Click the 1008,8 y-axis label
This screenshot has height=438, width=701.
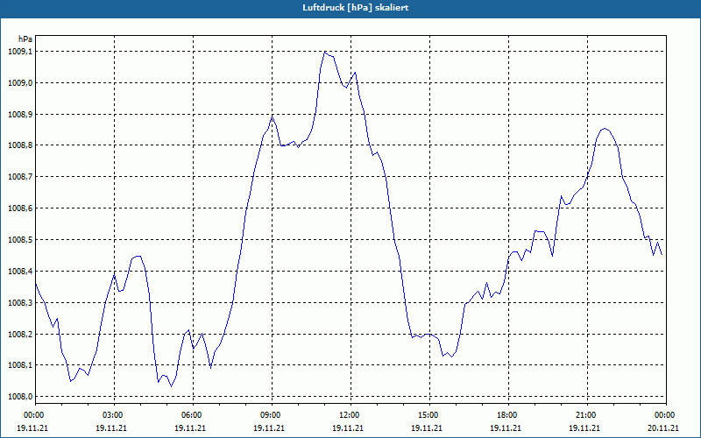click(x=20, y=145)
